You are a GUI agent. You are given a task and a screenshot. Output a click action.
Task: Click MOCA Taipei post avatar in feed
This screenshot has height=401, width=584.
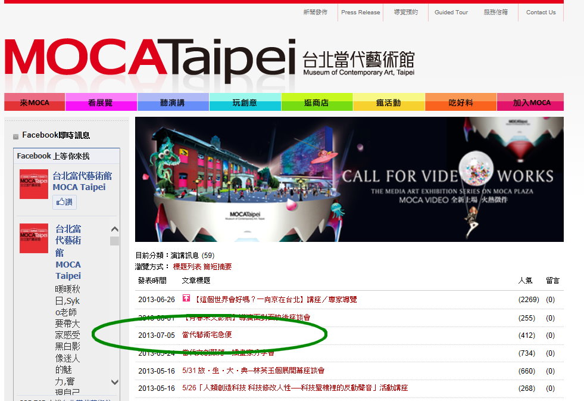click(x=34, y=238)
